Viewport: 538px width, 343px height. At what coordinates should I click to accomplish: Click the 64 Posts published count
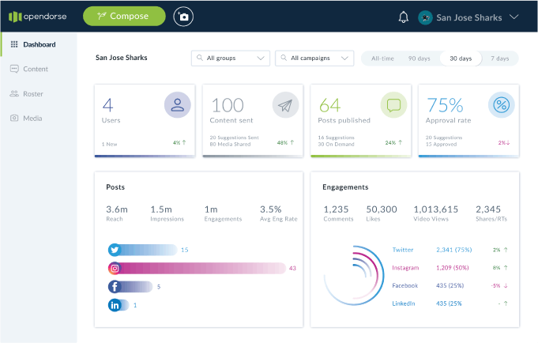coord(329,105)
